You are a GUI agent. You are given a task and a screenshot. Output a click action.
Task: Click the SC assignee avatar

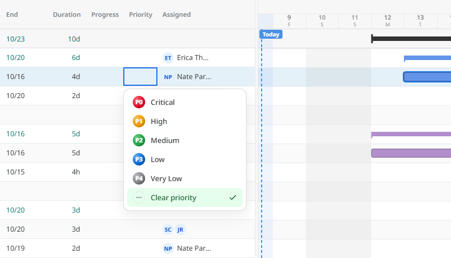tap(168, 229)
